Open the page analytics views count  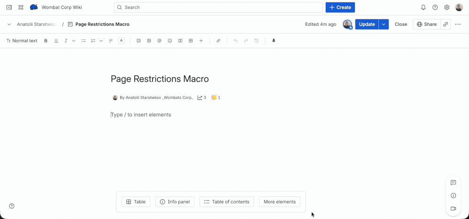point(202,98)
